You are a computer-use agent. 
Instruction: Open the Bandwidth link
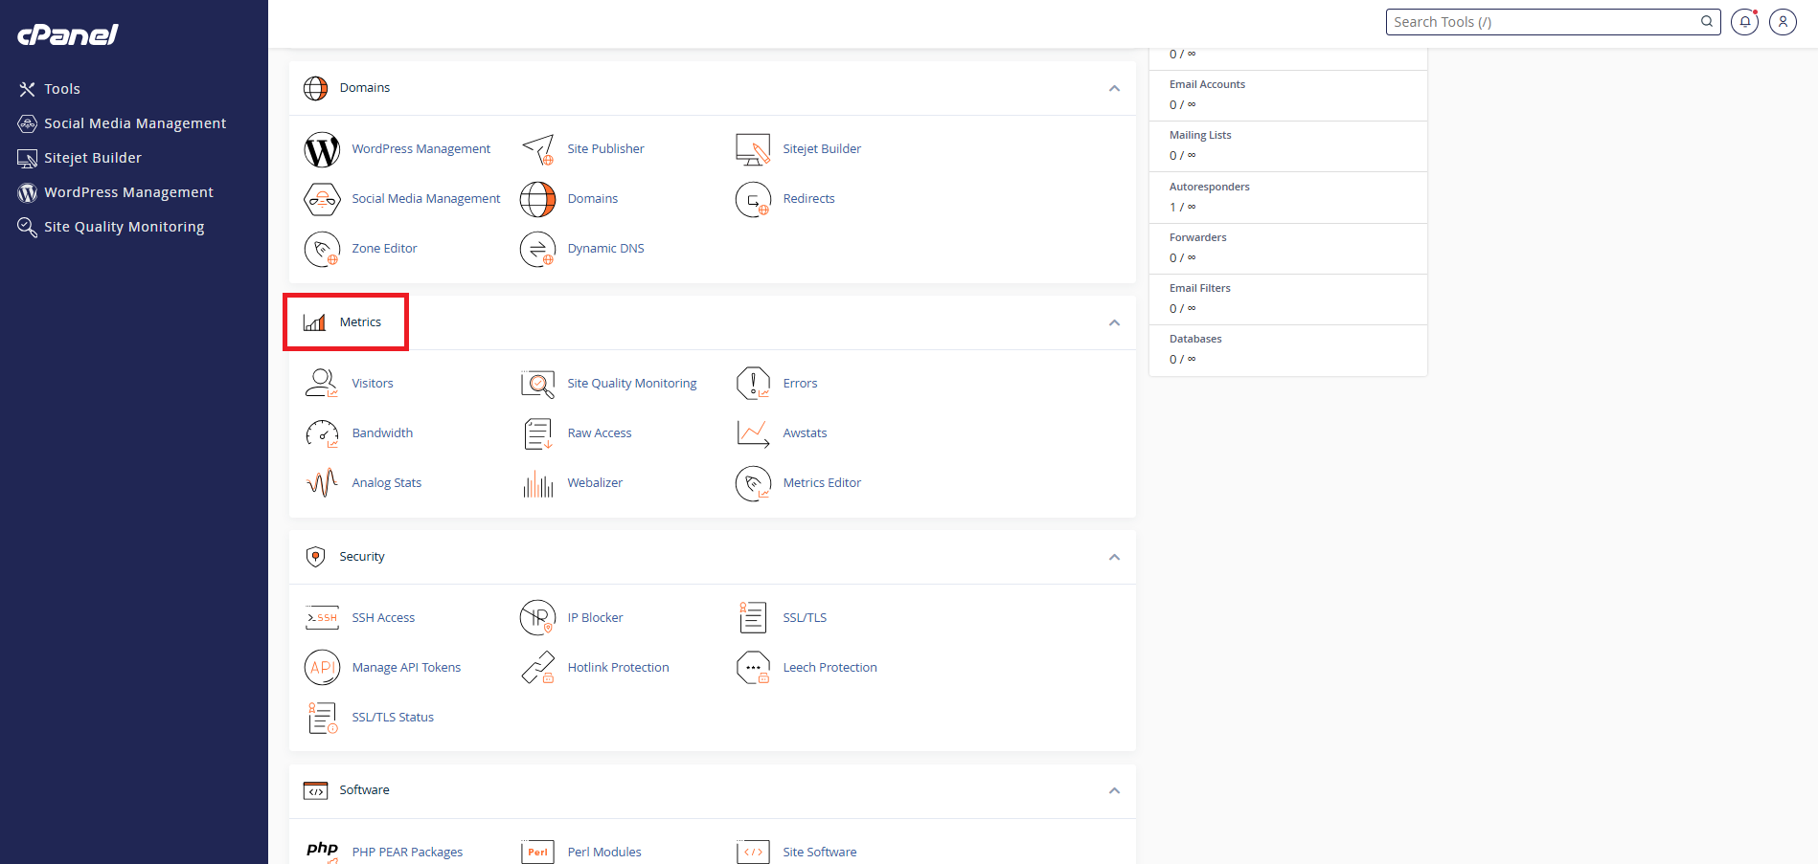click(x=382, y=433)
